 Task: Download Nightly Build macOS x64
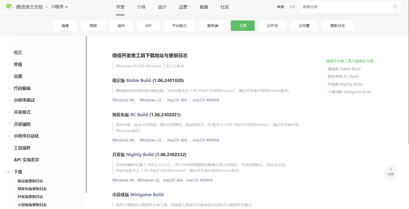(x=173, y=180)
